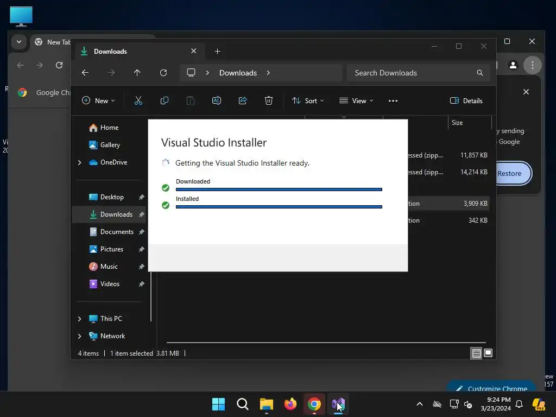Expand chevron after Downloads in address bar
The width and height of the screenshot is (556, 417).
coord(268,73)
